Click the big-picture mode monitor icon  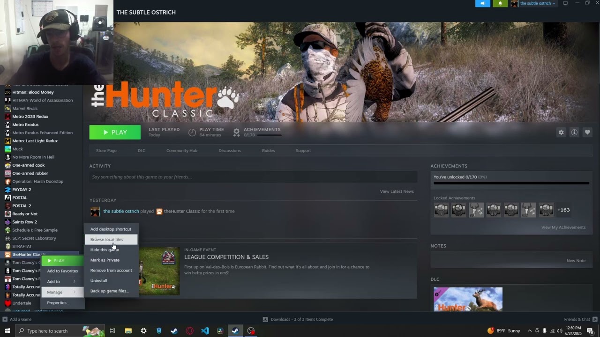pos(565,3)
